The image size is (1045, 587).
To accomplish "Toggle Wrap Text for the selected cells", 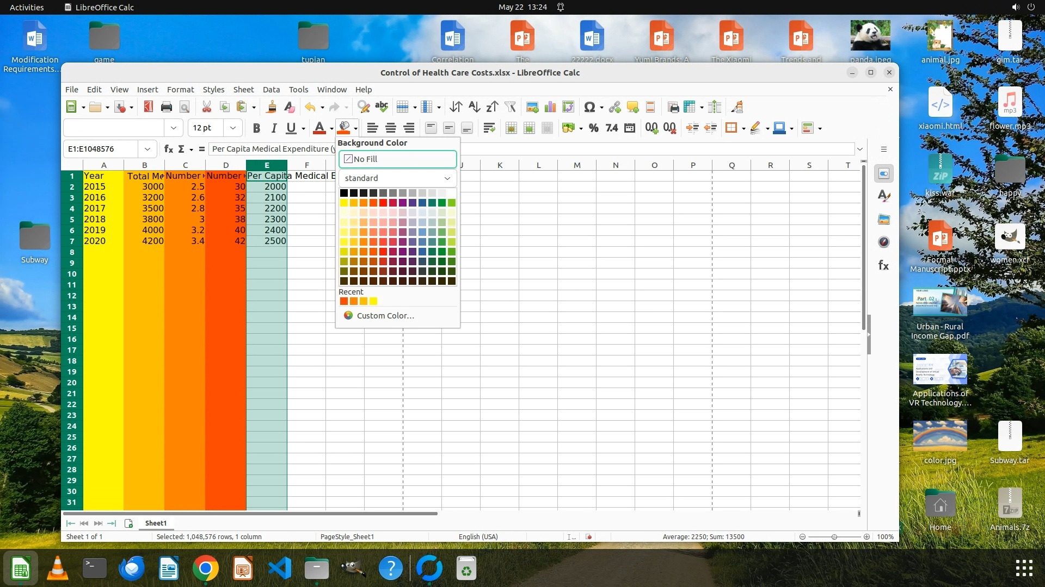I will pos(489,128).
